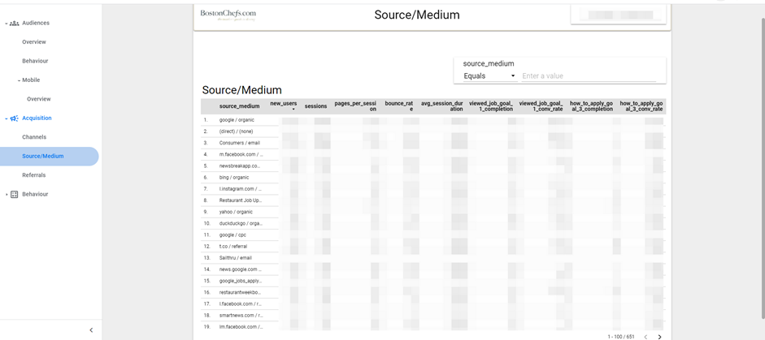Click the BostonChefs.com logo
Image resolution: width=765 pixels, height=340 pixels.
tap(228, 15)
